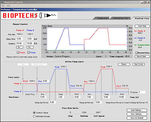Click the Save Settings button
The width and height of the screenshot is (151, 122).
[x=137, y=114]
